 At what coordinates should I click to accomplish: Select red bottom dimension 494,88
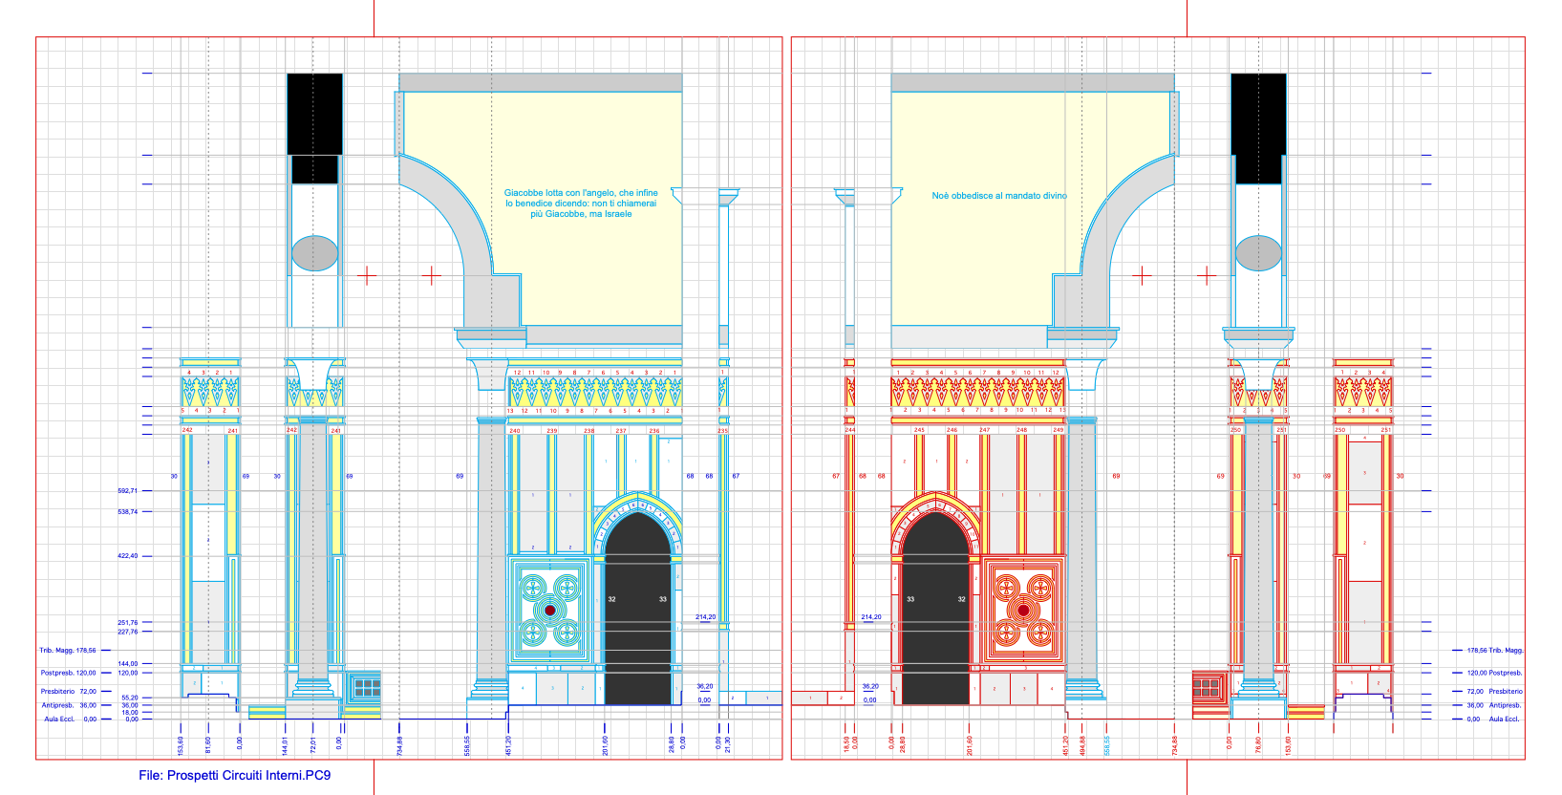point(1082,745)
